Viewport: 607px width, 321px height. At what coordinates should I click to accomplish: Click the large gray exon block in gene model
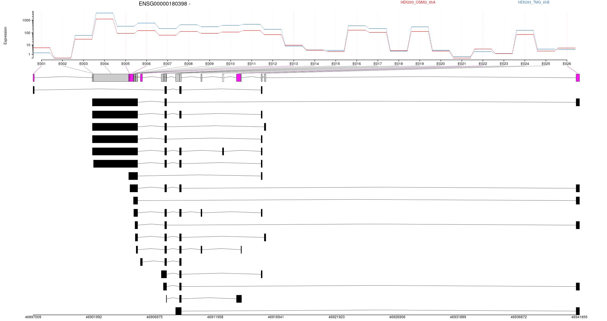(111, 78)
